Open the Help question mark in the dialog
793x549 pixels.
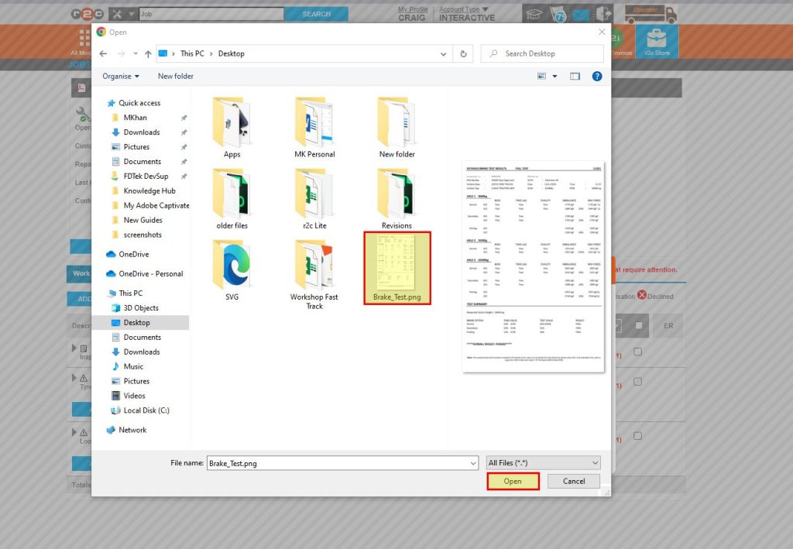(596, 76)
